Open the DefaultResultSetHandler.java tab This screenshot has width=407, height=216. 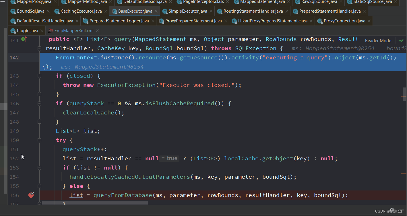pyautogui.click(x=45, y=21)
